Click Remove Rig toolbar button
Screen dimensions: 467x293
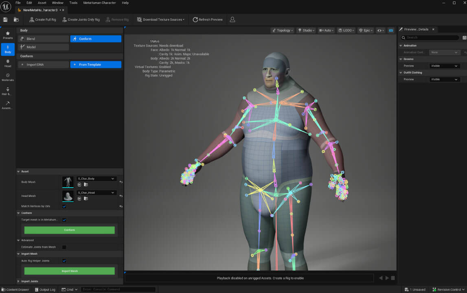click(x=117, y=20)
